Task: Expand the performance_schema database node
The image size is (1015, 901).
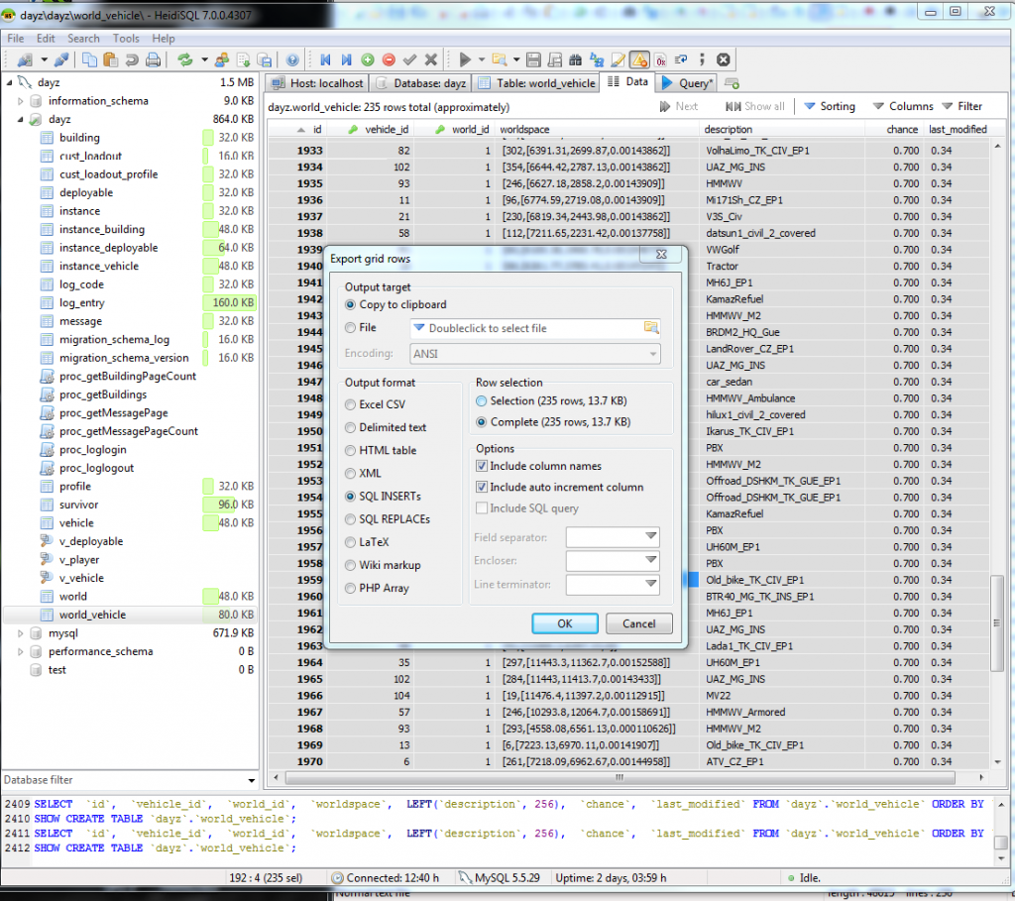Action: click(20, 651)
